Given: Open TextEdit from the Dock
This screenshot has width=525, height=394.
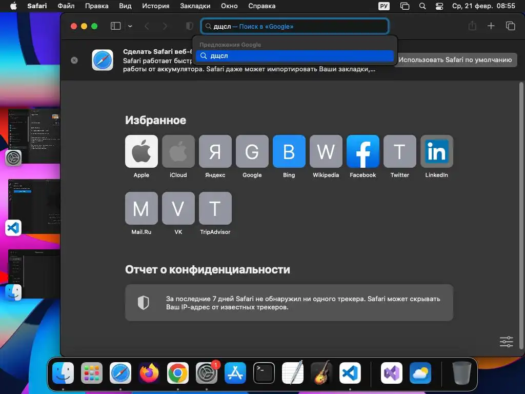Looking at the screenshot, I should tap(293, 373).
